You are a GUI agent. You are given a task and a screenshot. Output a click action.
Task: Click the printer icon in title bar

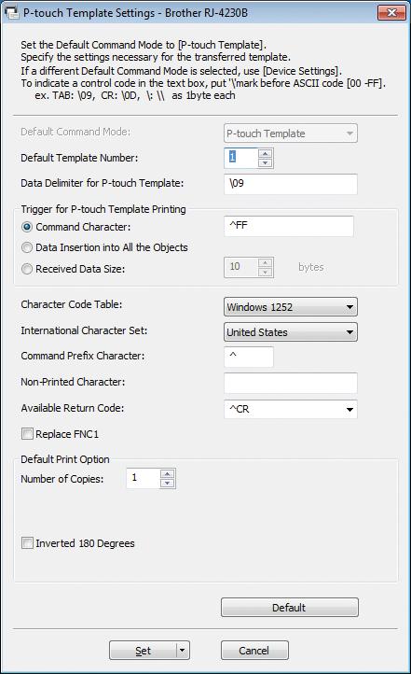click(11, 12)
